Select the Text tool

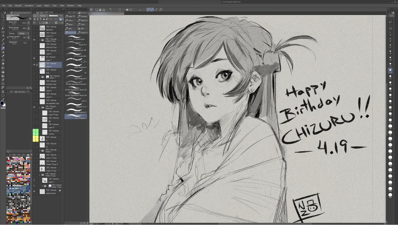(x=3, y=91)
